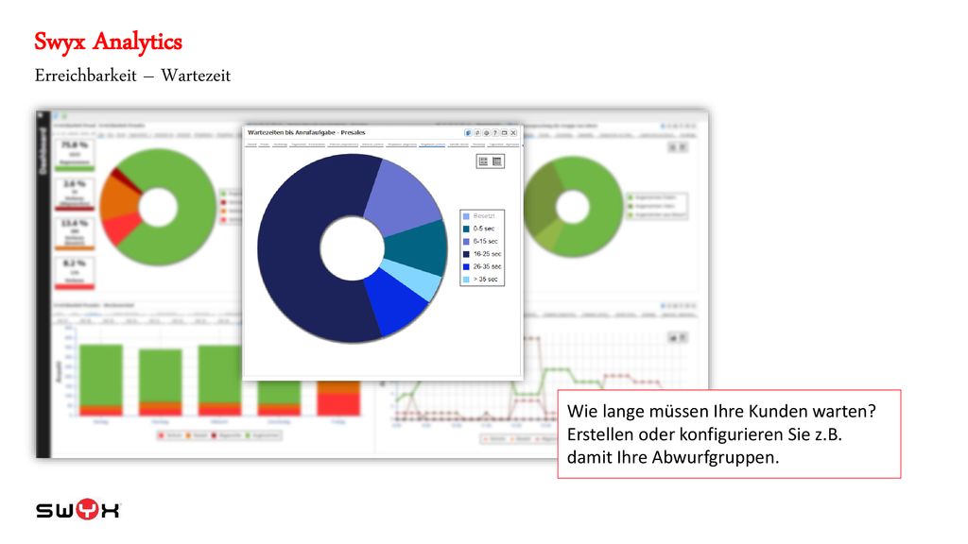Toggle the 6-15 sec legend entry
968x544 pixels.
480,241
